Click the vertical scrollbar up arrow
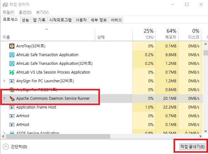The width and height of the screenshot is (208, 154). (205, 44)
